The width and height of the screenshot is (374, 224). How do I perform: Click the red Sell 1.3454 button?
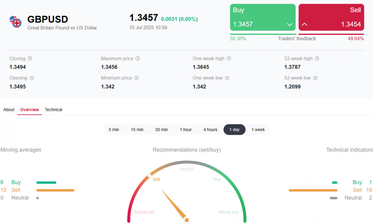331,17
